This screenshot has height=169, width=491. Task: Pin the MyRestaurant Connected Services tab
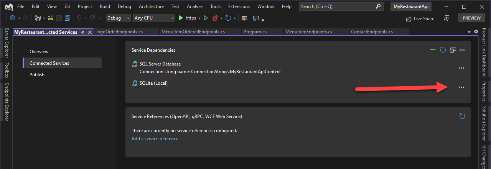pyautogui.click(x=83, y=32)
